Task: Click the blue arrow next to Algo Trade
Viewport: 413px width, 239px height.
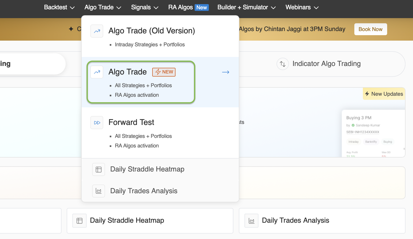Action: [x=226, y=72]
